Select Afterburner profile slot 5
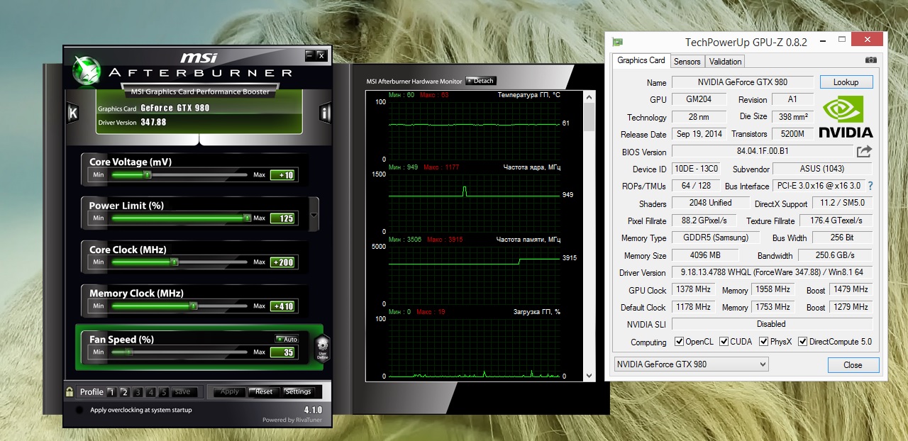 tap(164, 392)
